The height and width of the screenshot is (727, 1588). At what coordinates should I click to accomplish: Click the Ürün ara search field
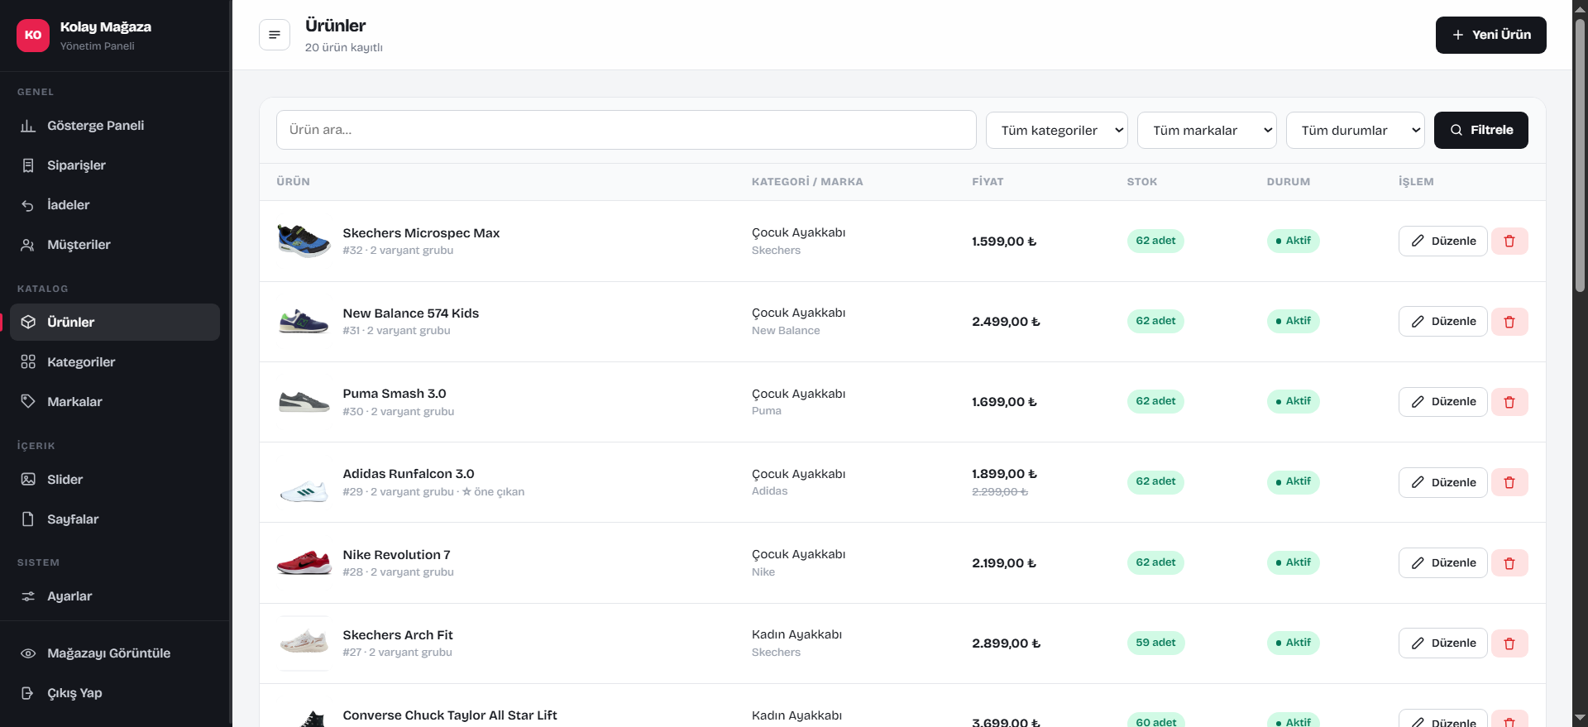626,130
